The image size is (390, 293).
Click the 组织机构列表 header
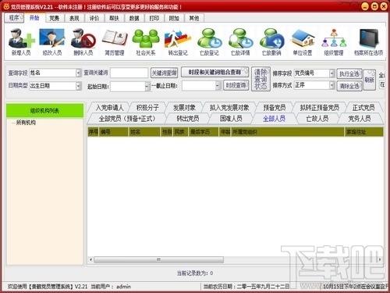44,110
